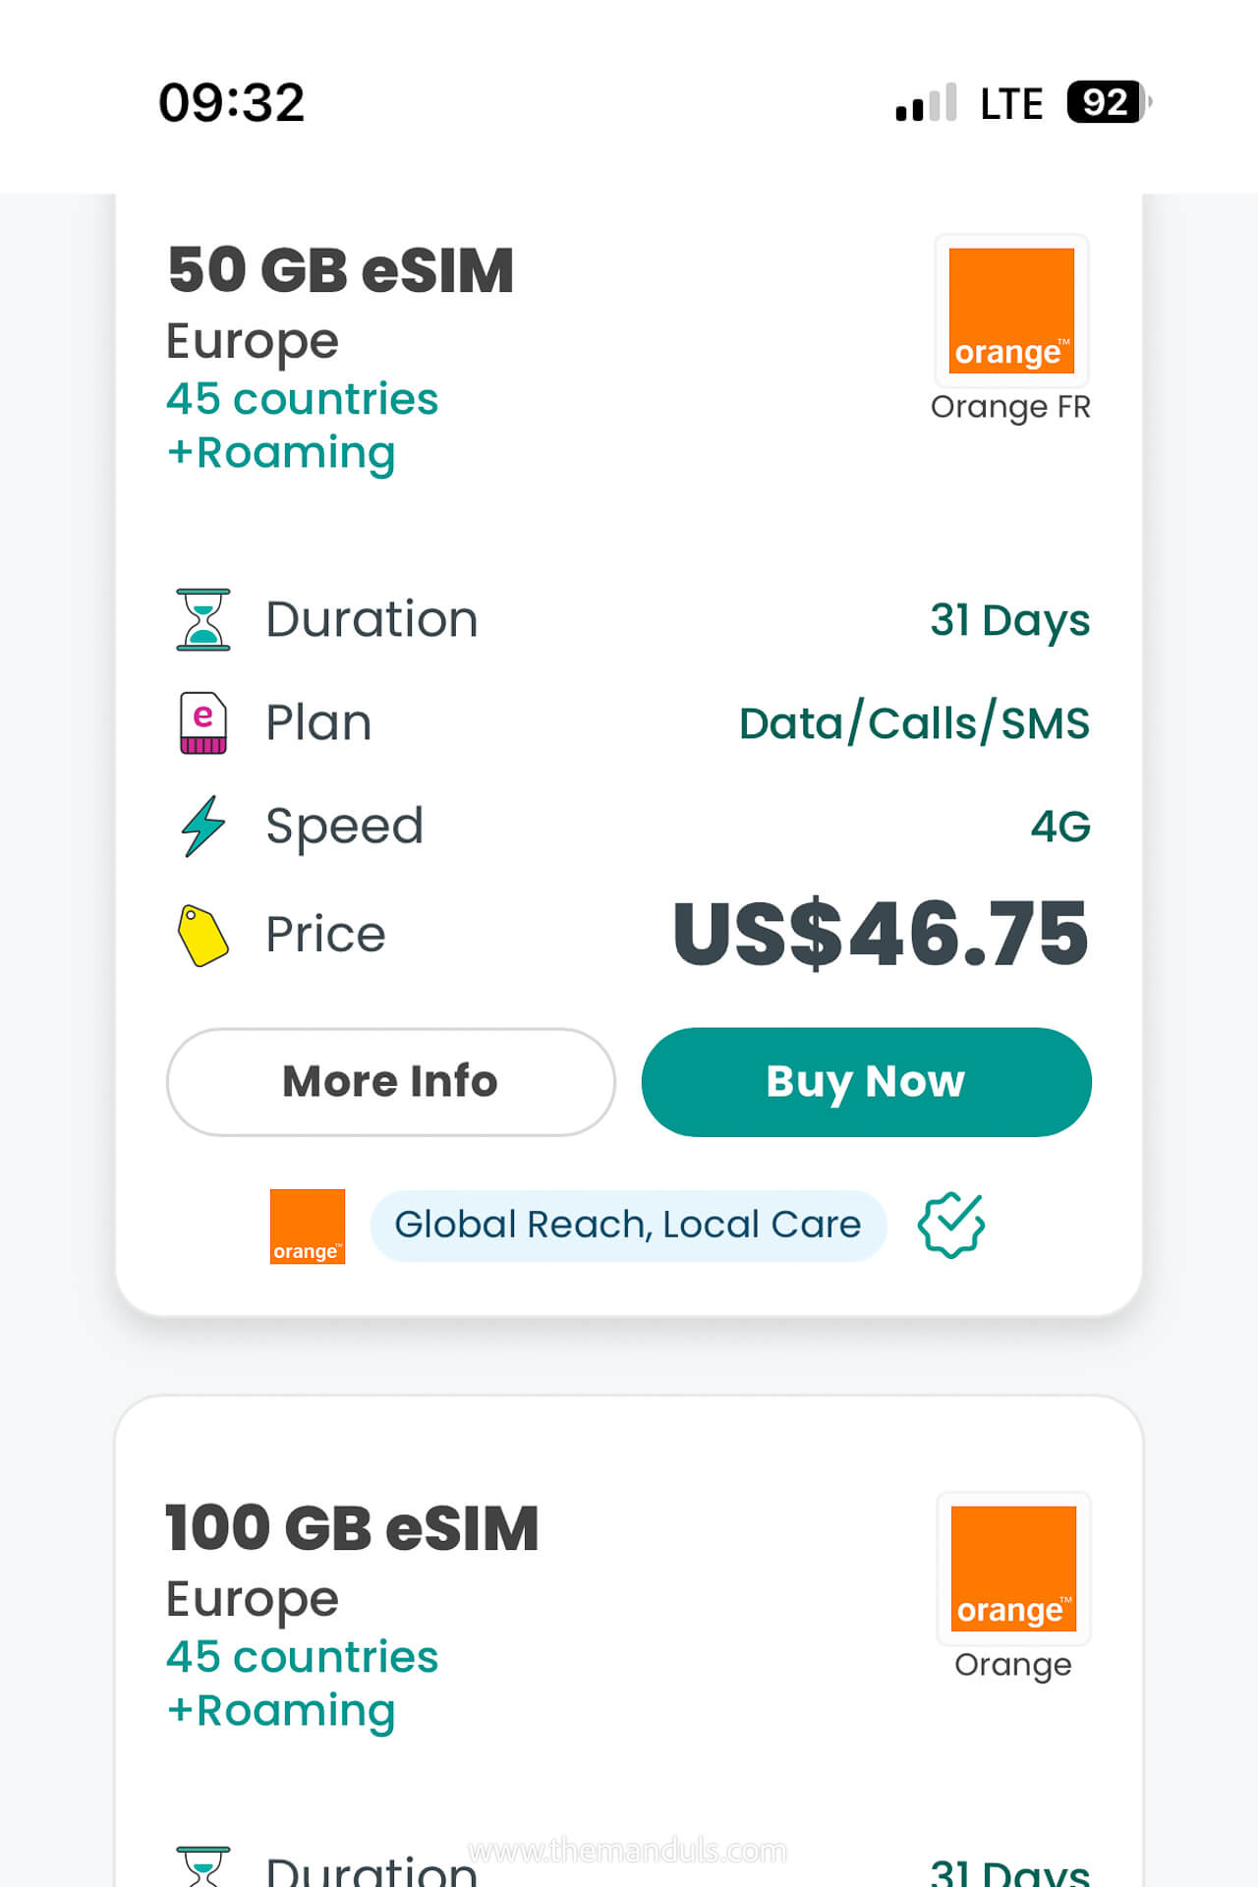The image size is (1258, 1887).
Task: Tap the yellow Price tag icon
Action: [203, 935]
